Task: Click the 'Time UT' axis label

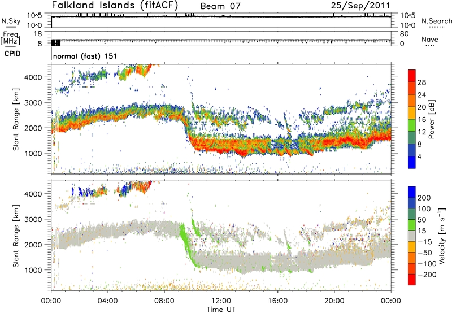Action: (x=221, y=310)
